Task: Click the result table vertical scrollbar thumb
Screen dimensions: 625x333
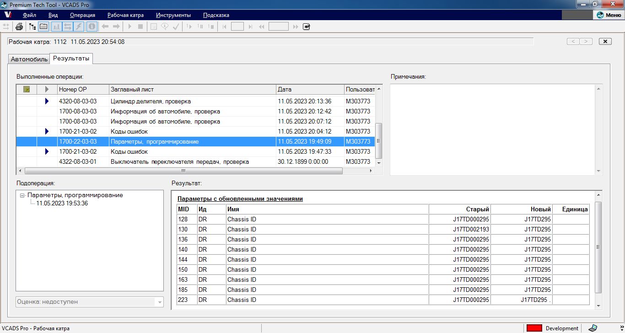Action: 598,247
